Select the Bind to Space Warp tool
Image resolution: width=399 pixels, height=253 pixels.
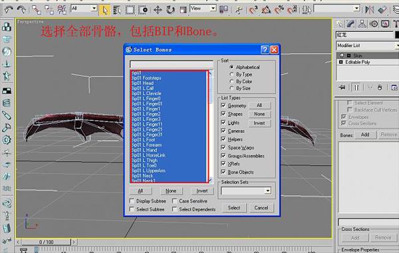[x=62, y=10]
